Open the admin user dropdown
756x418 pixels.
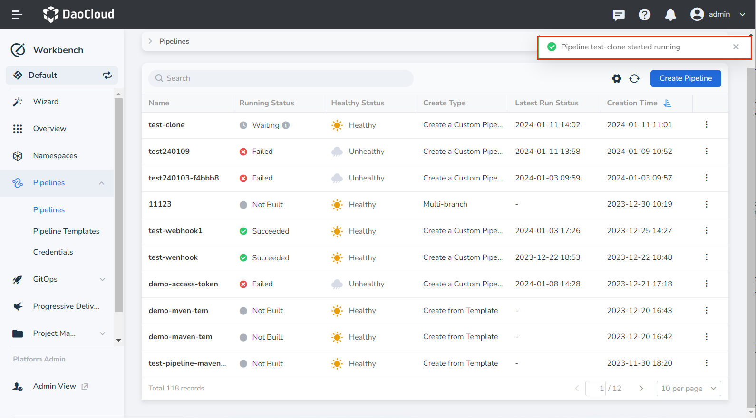click(x=718, y=15)
